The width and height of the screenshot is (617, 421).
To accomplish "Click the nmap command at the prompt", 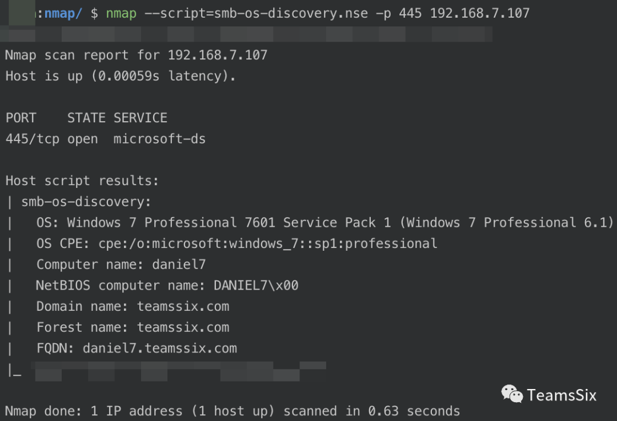I will [121, 13].
